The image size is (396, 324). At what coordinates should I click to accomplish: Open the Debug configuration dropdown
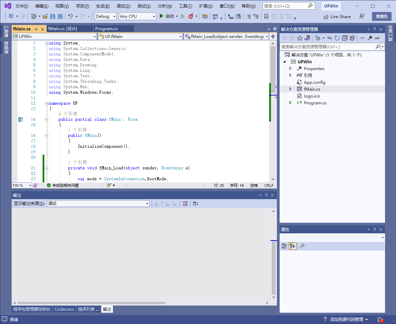[105, 16]
